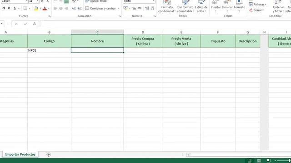The height and width of the screenshot is (163, 291).
Task: Open borders dropdown arrow
Action: click(30, 8)
